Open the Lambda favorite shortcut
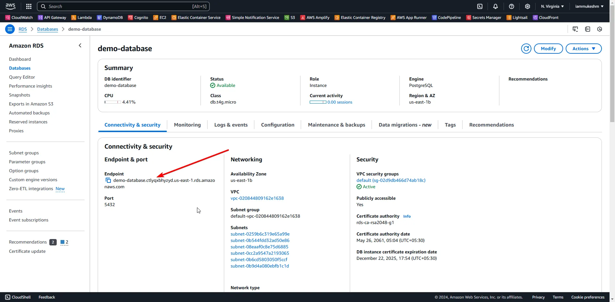This screenshot has height=302, width=615. coord(81,18)
